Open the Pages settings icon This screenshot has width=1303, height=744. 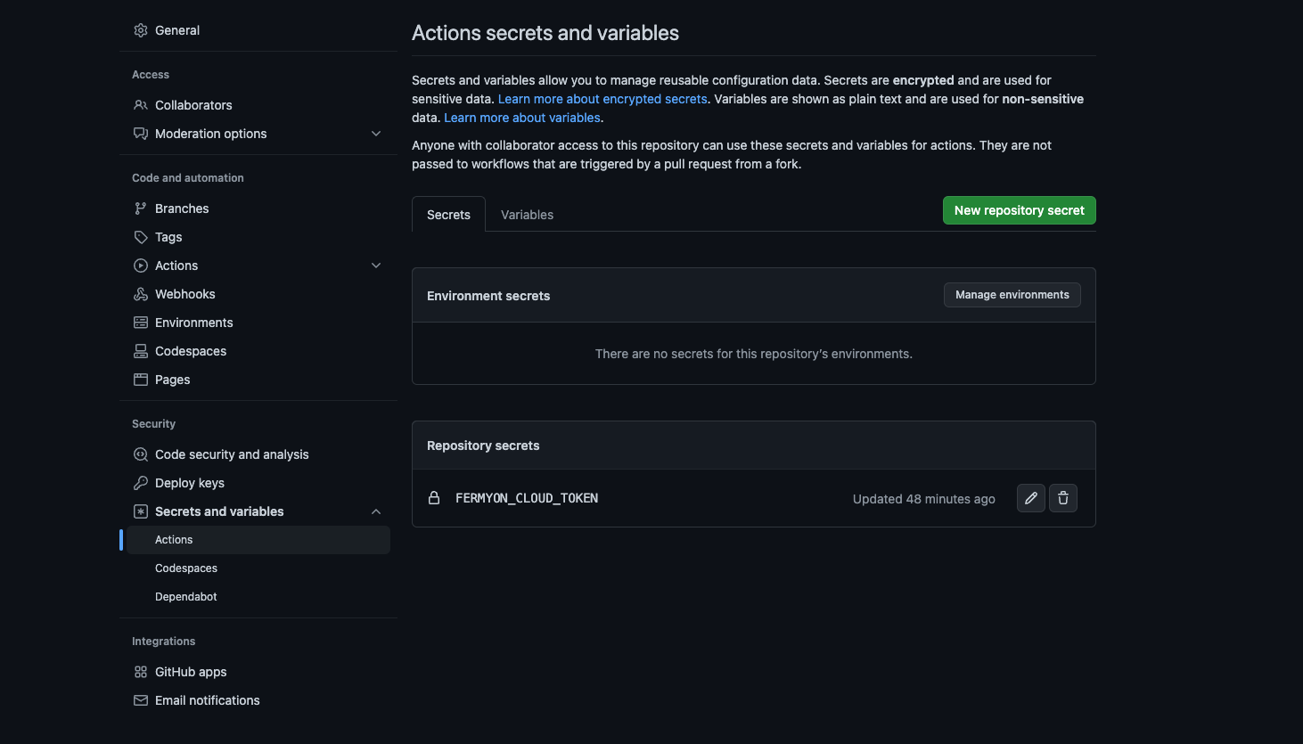(x=140, y=379)
